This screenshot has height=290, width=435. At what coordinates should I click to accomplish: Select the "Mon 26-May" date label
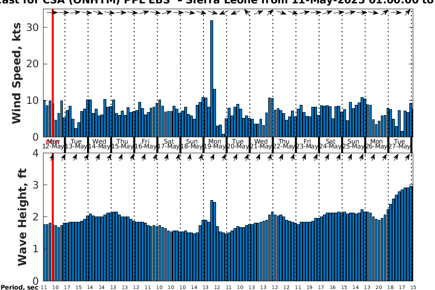(377, 144)
